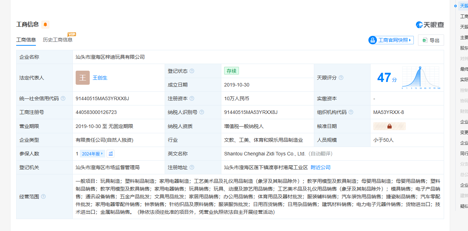Click industry 文教、工美、体育和娱乐用品制造业
The height and width of the screenshot is (231, 468).
(264, 140)
